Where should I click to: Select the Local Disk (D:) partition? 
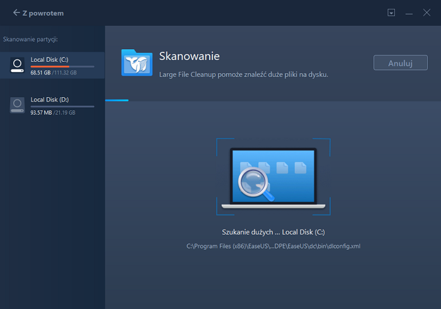click(x=52, y=105)
